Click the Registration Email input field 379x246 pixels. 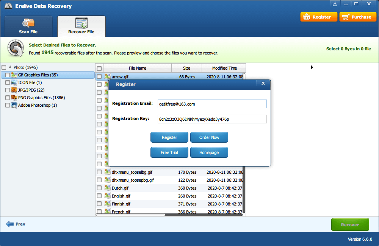click(x=212, y=104)
